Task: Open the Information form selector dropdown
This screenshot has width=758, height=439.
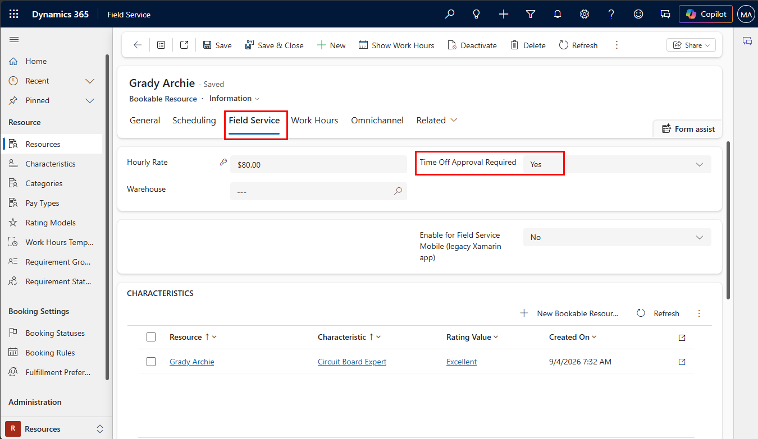Action: click(x=234, y=99)
